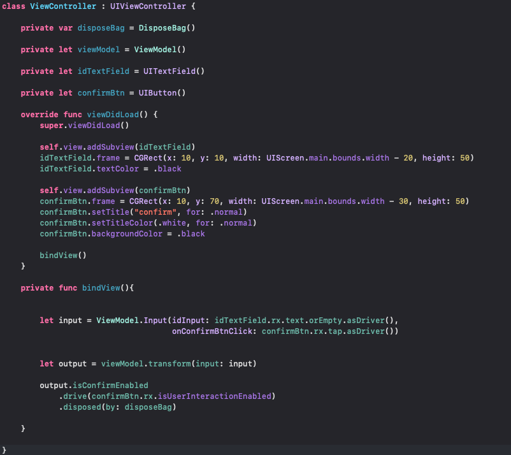The height and width of the screenshot is (455, 511).
Task: Click addSubview(confirmBtn) call
Action: pyautogui.click(x=138, y=191)
